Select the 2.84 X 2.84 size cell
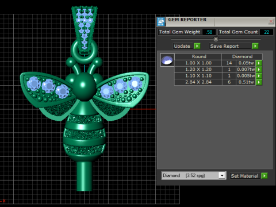The height and width of the screenshot is (207, 276). 198,82
